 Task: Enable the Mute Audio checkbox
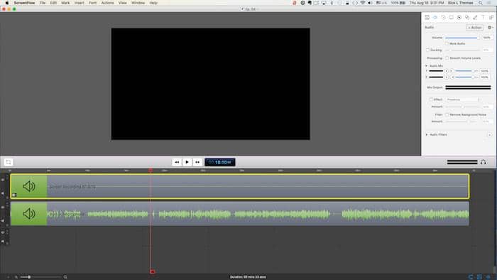pyautogui.click(x=447, y=43)
